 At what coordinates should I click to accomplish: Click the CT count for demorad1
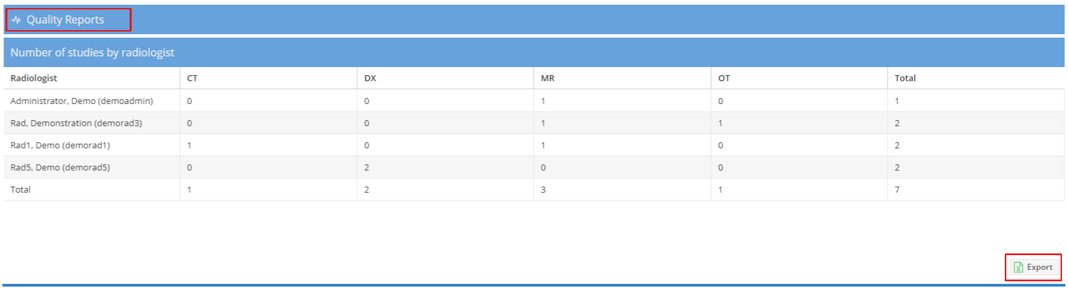pyautogui.click(x=189, y=145)
